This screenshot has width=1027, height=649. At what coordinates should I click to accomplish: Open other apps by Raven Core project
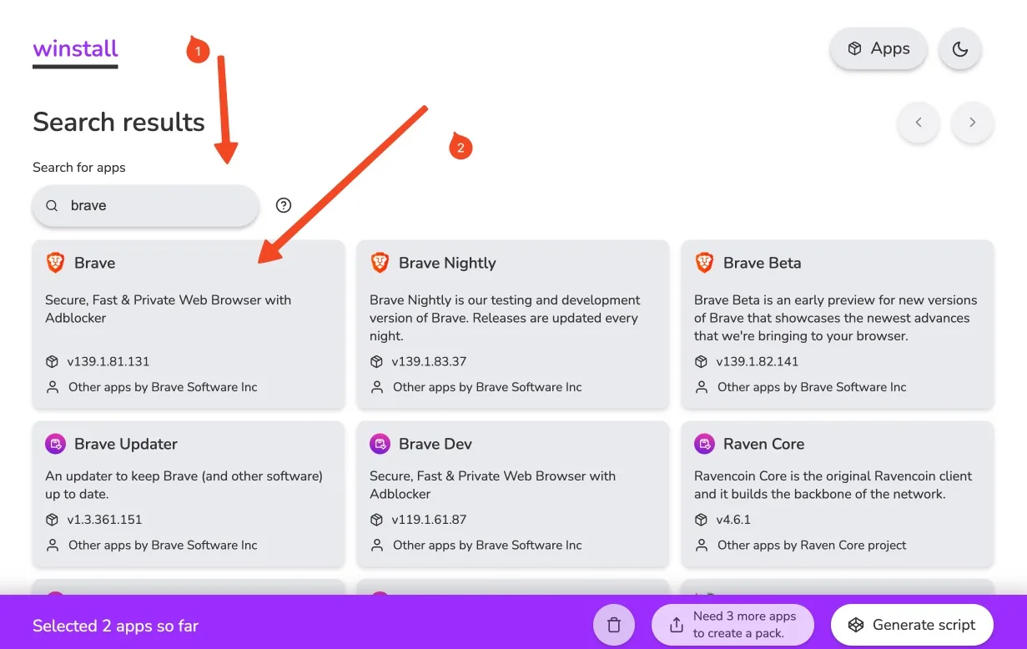pyautogui.click(x=811, y=546)
